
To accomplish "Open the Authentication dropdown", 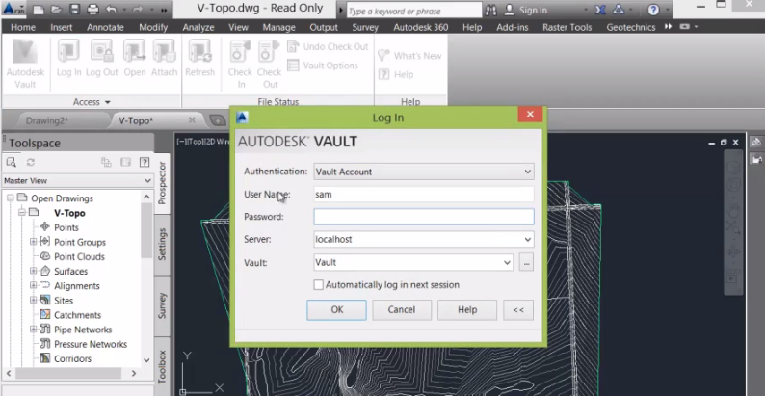I will point(527,172).
